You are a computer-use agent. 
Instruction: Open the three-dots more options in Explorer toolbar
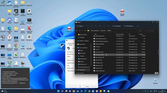[138, 26]
